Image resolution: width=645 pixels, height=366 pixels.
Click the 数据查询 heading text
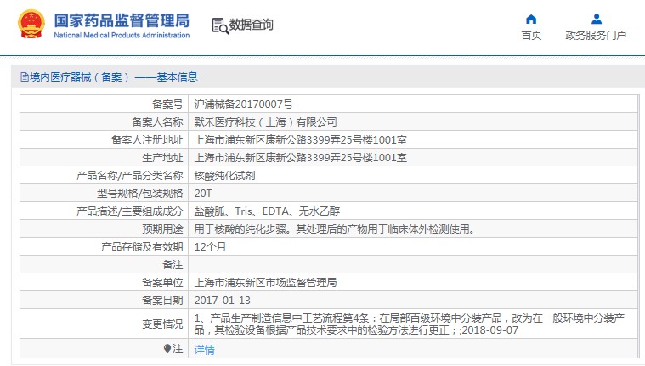pos(251,25)
